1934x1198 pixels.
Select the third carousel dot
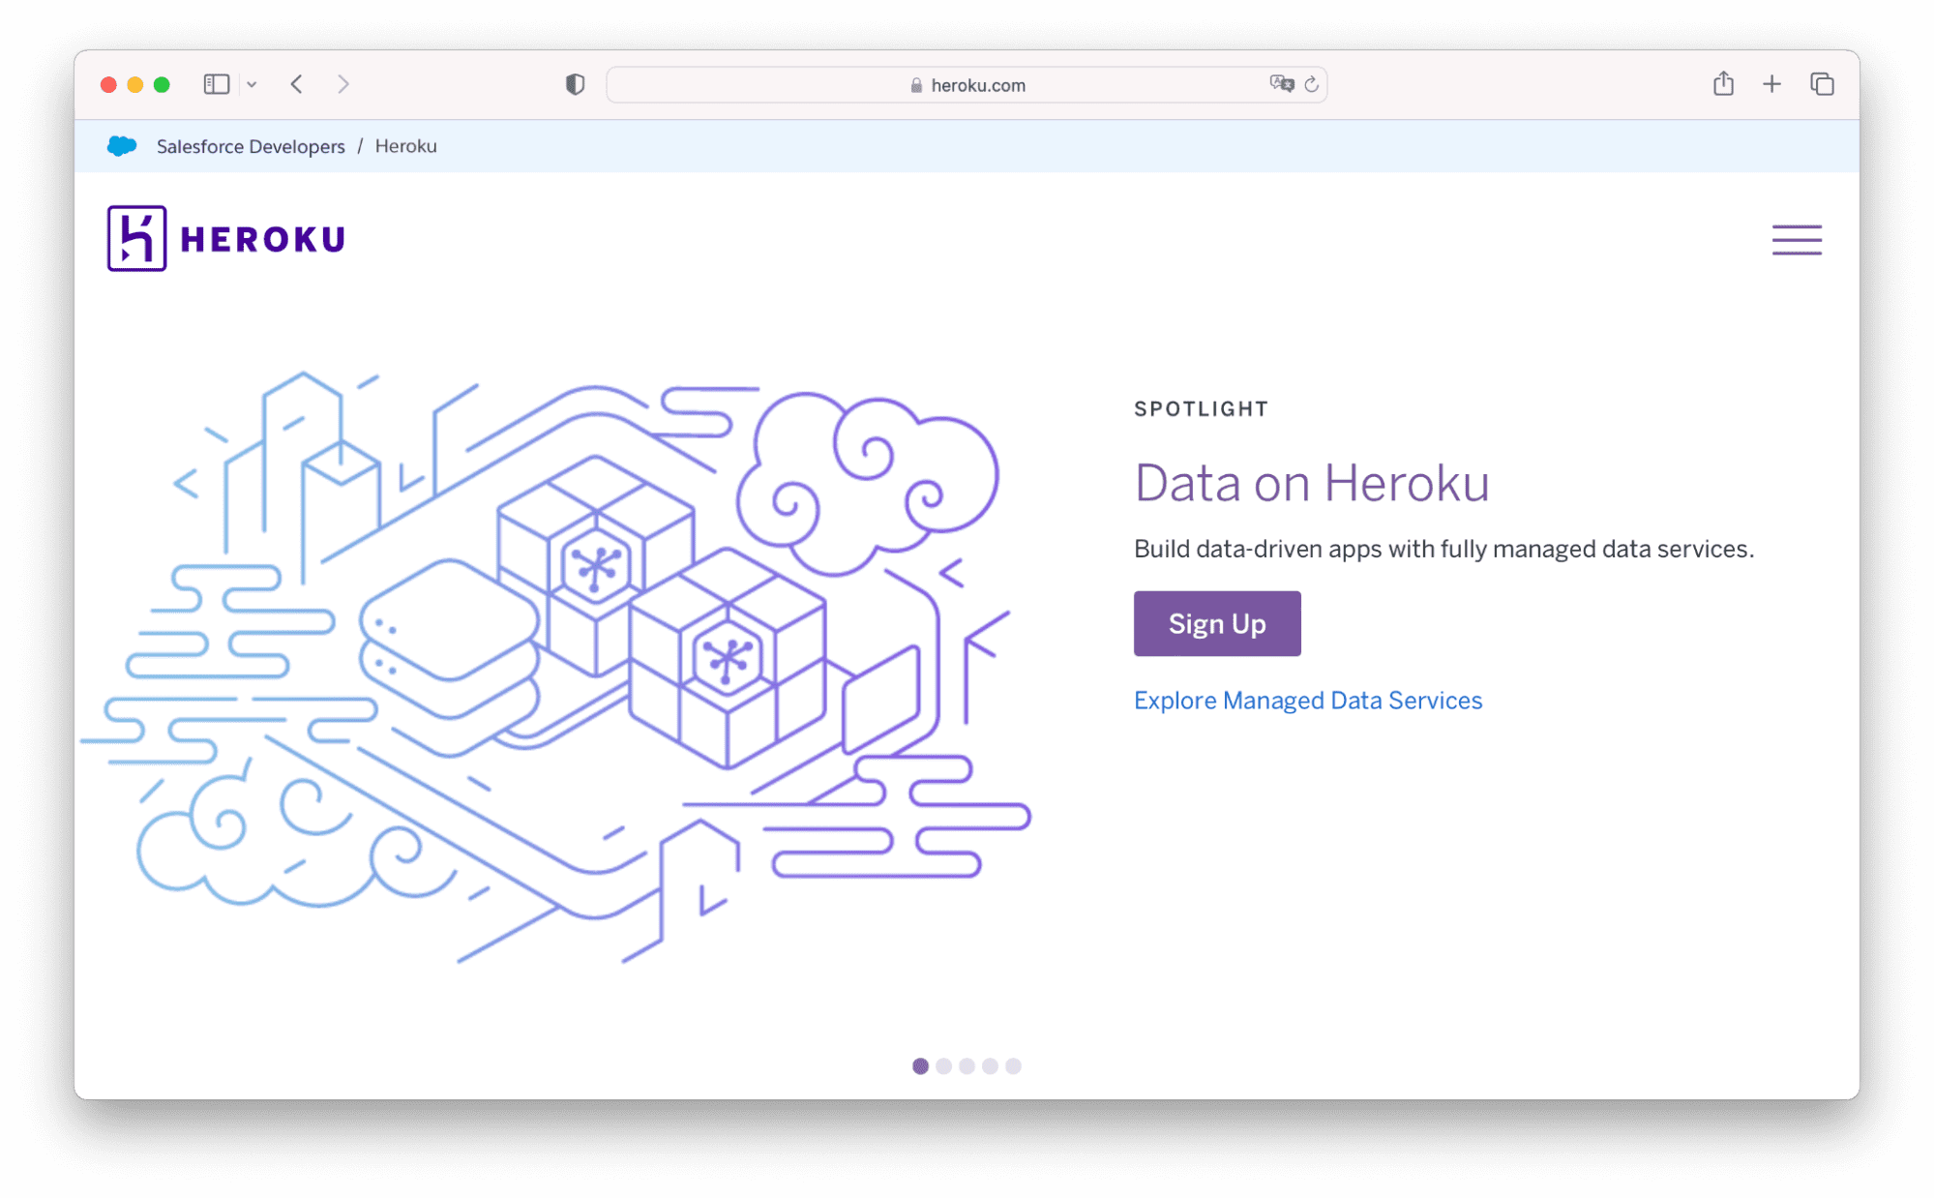(x=967, y=1065)
